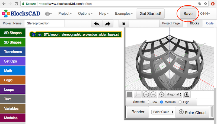Open the 3D Shapes block category
This screenshot has width=217, height=124.
click(x=13, y=33)
